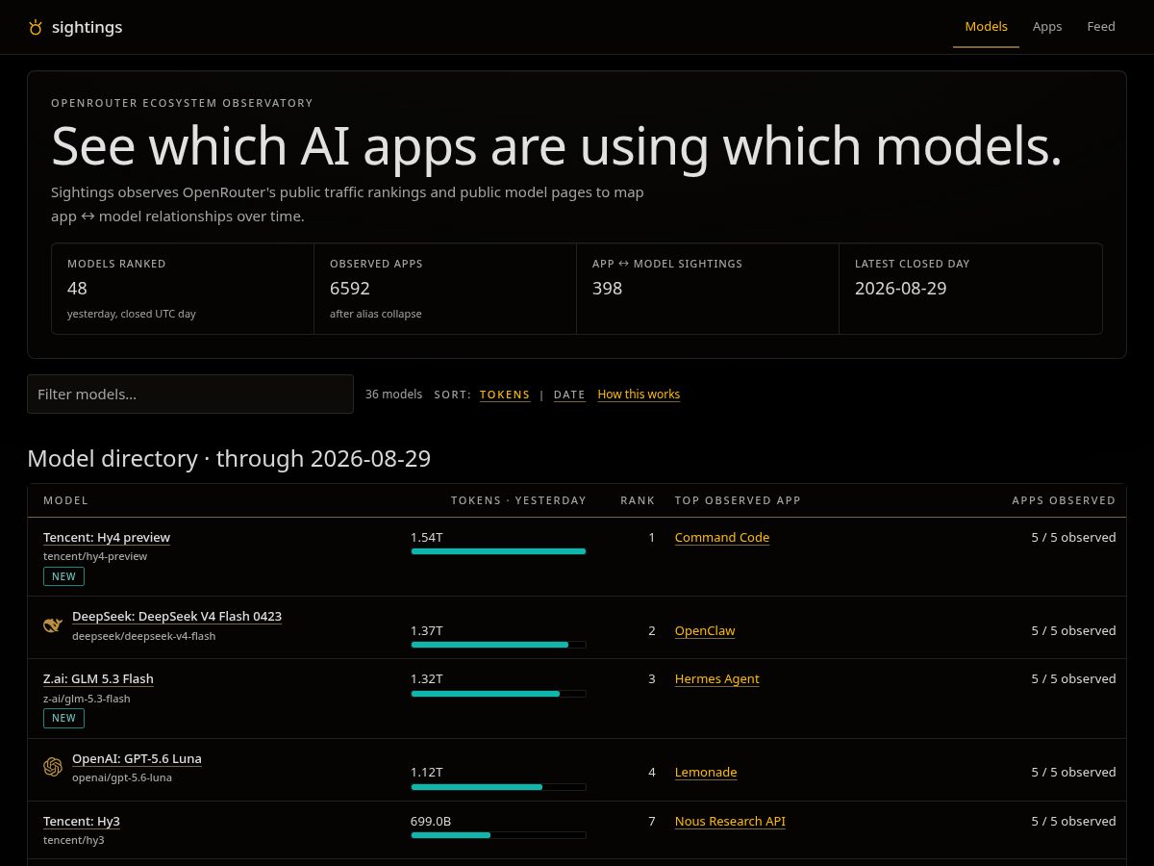Open the Lemonade app link
1154x866 pixels.
706,772
